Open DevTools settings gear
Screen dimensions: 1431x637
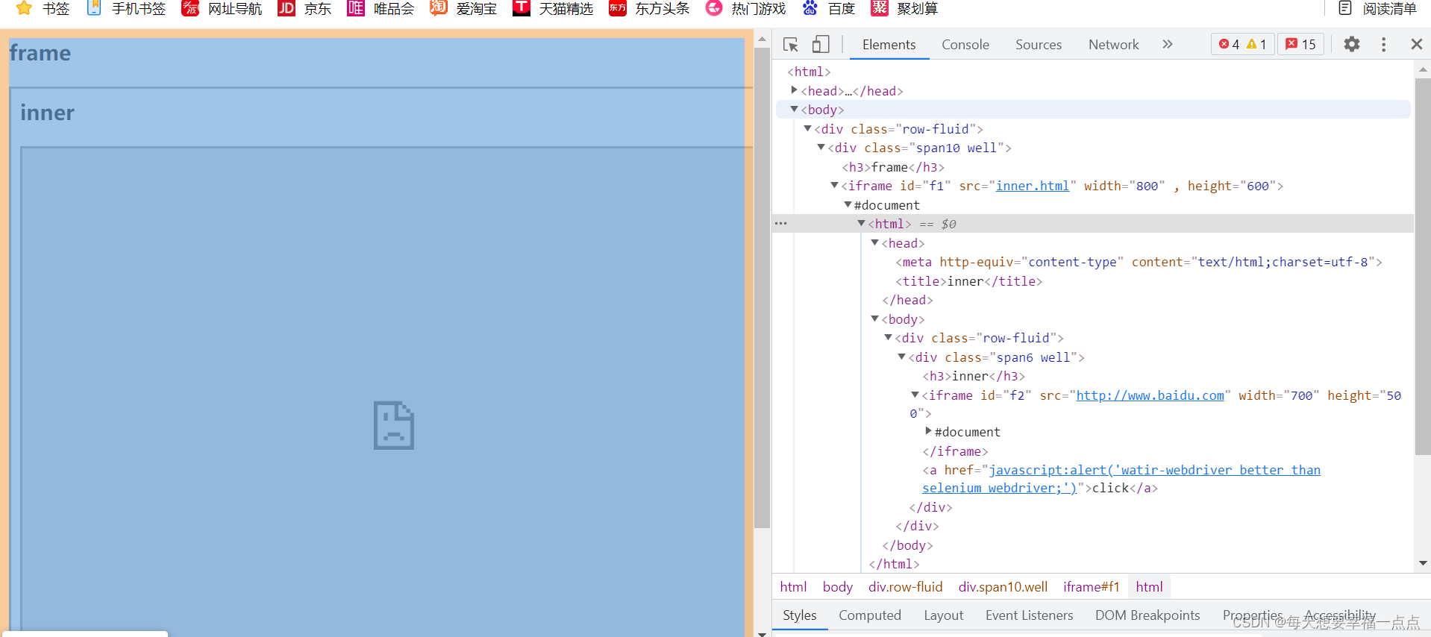pyautogui.click(x=1351, y=44)
